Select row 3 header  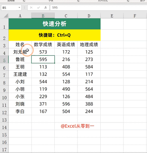click(4, 45)
